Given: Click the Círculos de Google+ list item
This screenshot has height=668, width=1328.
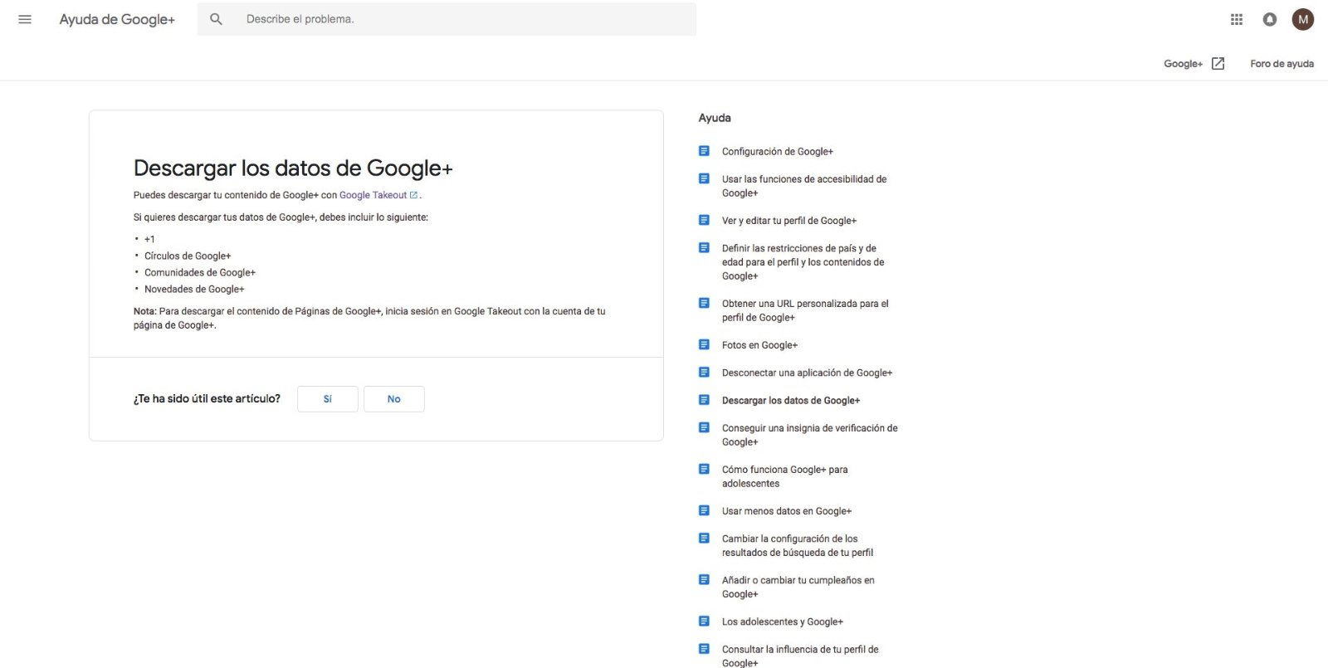Looking at the screenshot, I should tap(188, 256).
